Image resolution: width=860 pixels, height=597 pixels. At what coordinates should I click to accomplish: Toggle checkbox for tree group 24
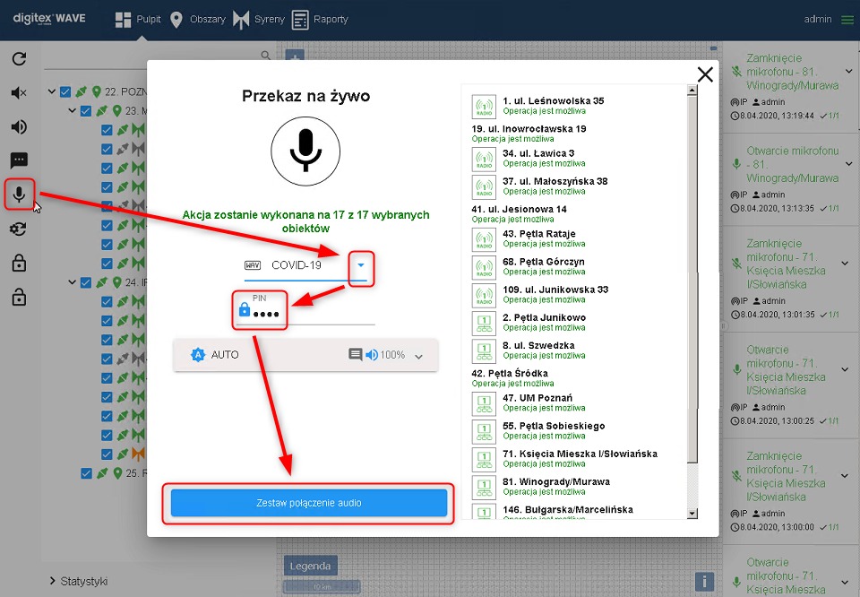[x=86, y=283]
